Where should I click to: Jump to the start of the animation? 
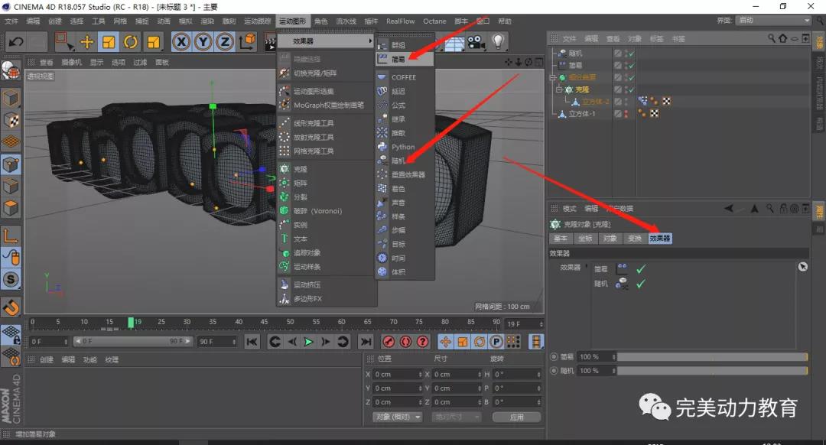252,342
